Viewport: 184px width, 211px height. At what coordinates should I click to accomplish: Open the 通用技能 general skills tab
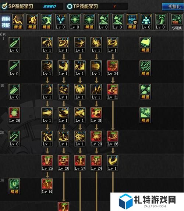point(6,22)
